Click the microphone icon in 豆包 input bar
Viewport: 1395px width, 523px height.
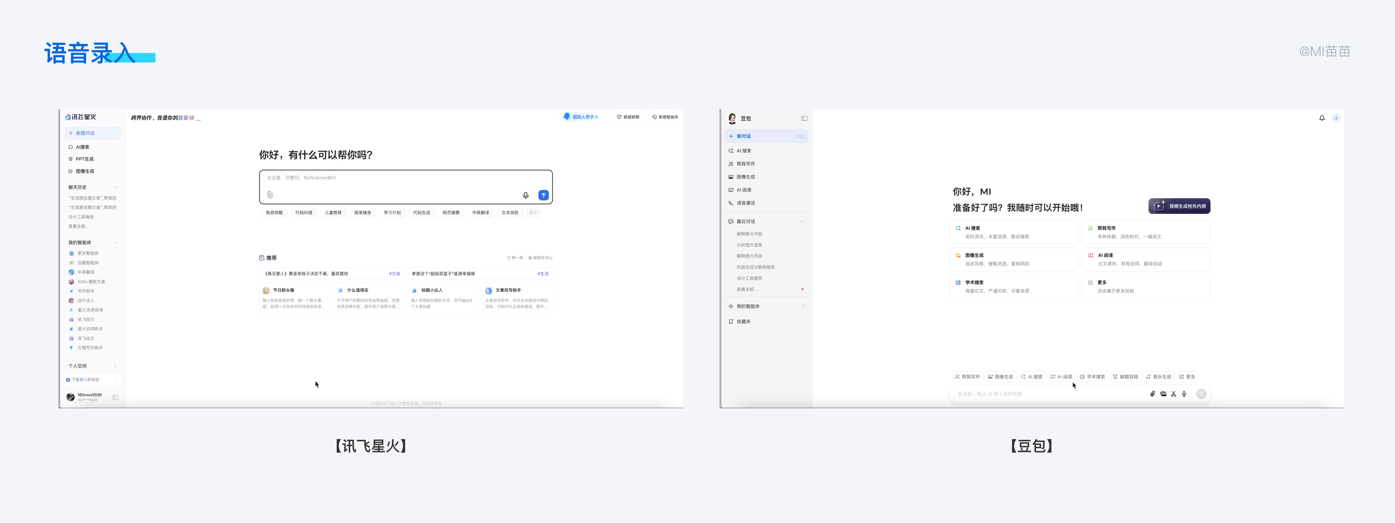1184,394
